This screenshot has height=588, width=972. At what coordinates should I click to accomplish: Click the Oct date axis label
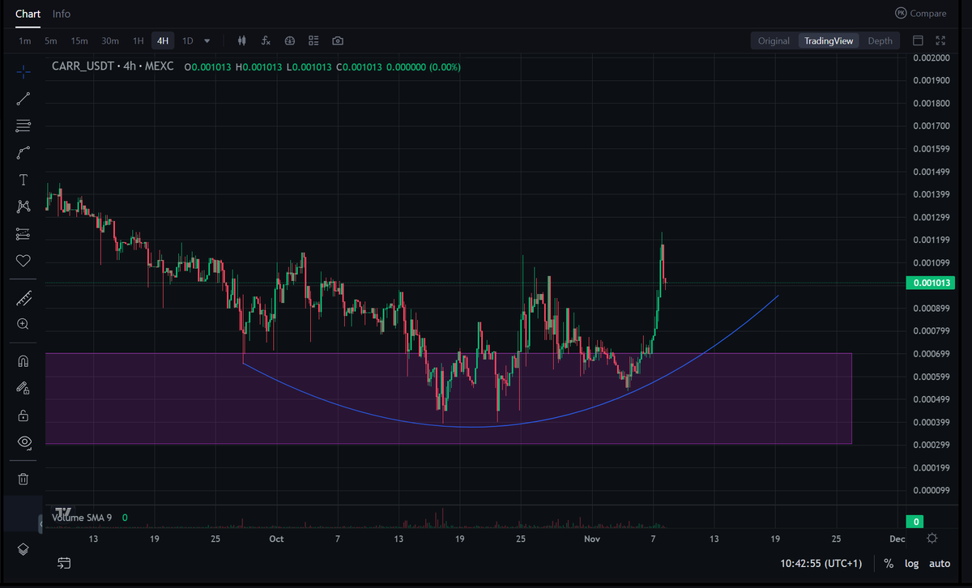pos(276,539)
